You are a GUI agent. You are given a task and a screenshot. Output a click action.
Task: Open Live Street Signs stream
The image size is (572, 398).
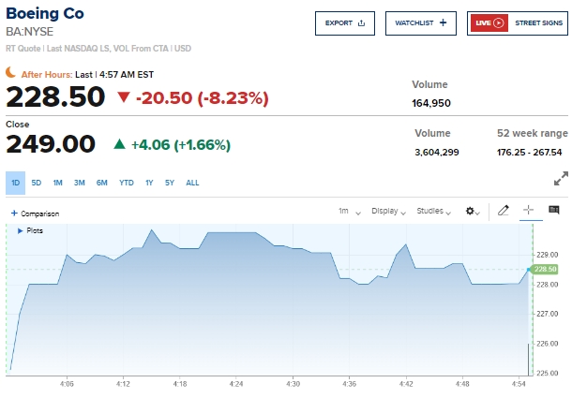pos(515,22)
